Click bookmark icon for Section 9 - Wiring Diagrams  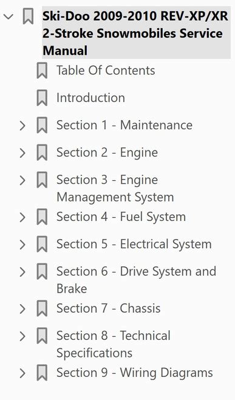pos(42,373)
